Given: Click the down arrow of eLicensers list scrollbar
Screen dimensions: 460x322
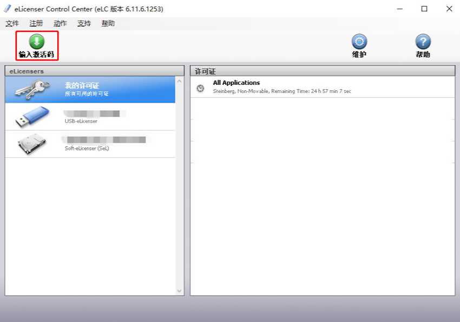Looking at the screenshot, I should (x=180, y=291).
